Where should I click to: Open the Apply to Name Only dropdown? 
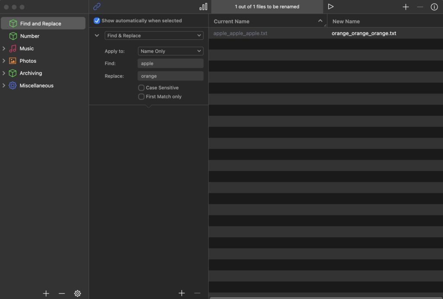coord(170,51)
